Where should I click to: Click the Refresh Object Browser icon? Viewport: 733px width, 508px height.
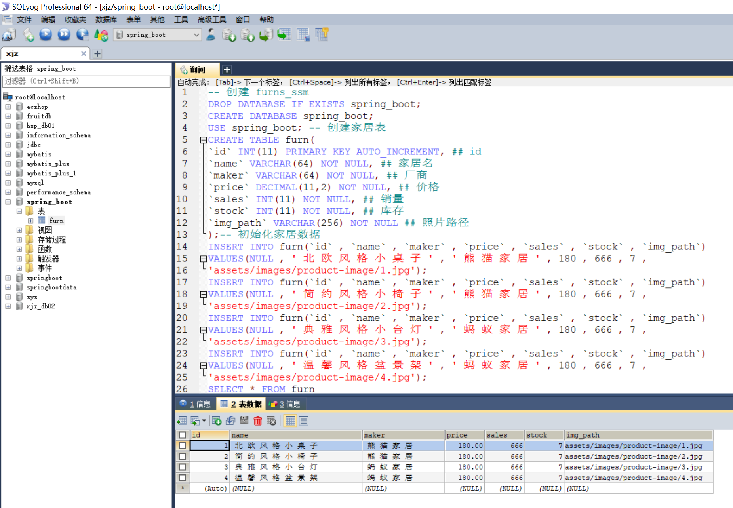[x=101, y=35]
